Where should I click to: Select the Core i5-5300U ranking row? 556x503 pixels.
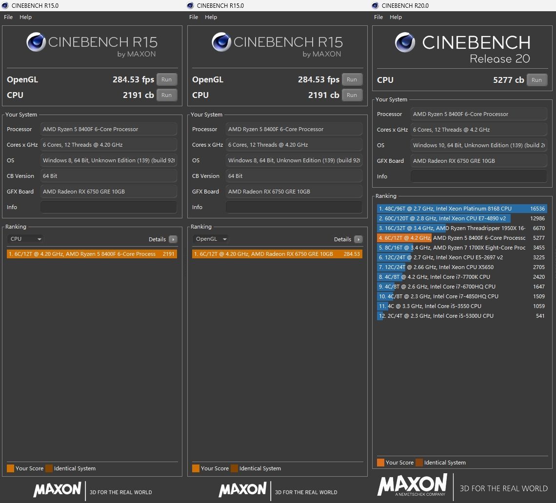pyautogui.click(x=462, y=316)
